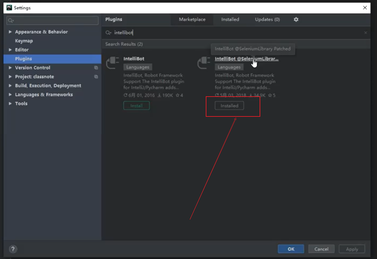The image size is (377, 259).
Task: Click Languages tag under IntelliBot
Action: click(x=138, y=67)
